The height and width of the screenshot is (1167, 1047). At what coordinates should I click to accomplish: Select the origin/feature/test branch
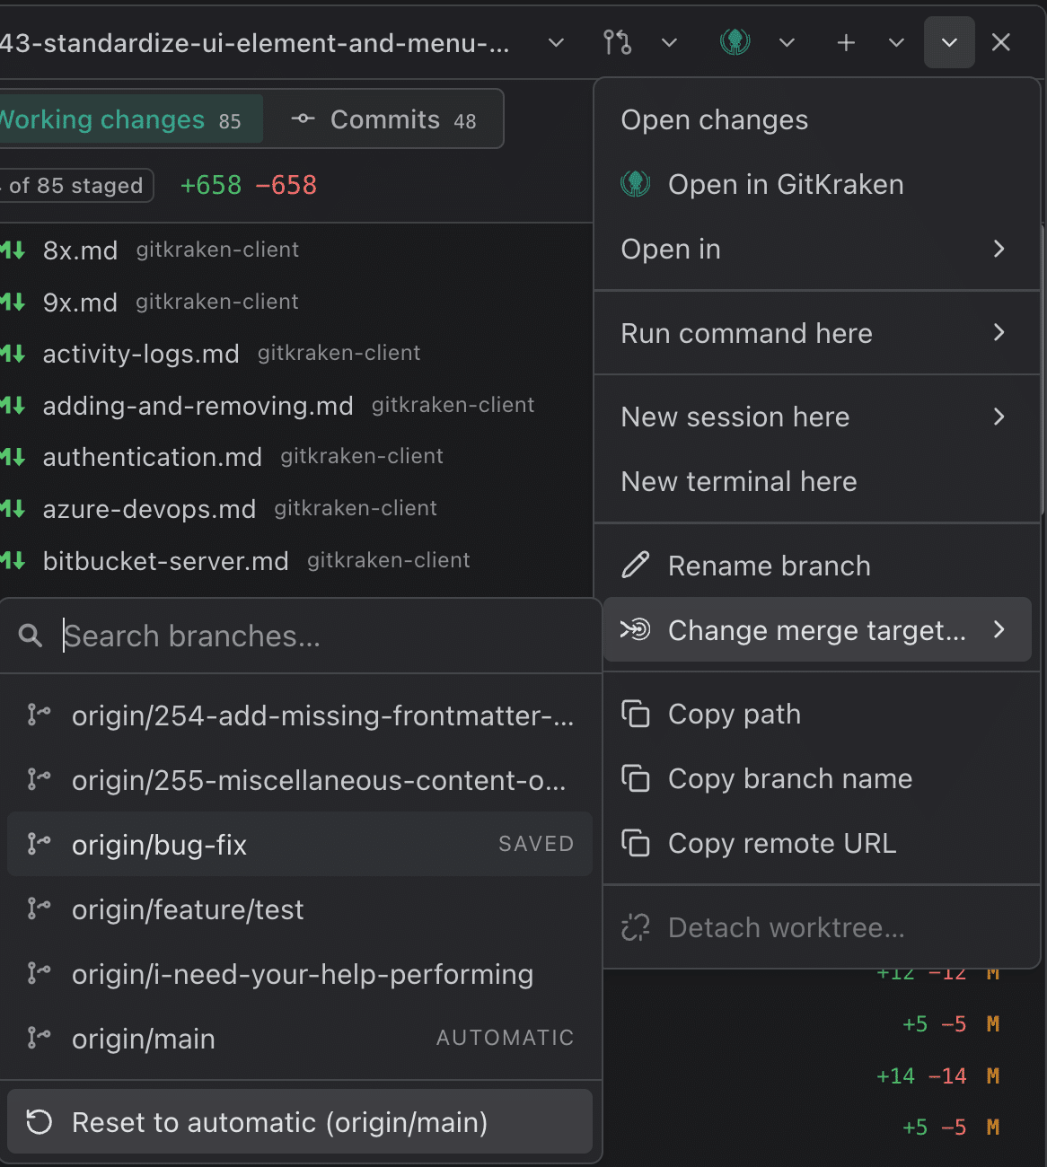[x=300, y=909]
